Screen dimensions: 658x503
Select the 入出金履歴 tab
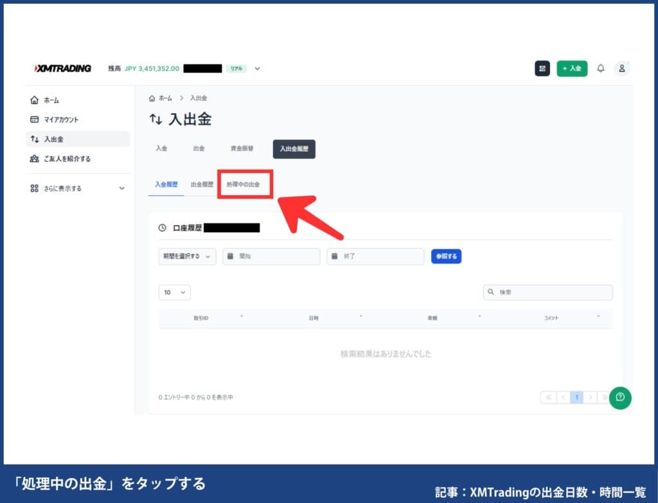point(294,149)
